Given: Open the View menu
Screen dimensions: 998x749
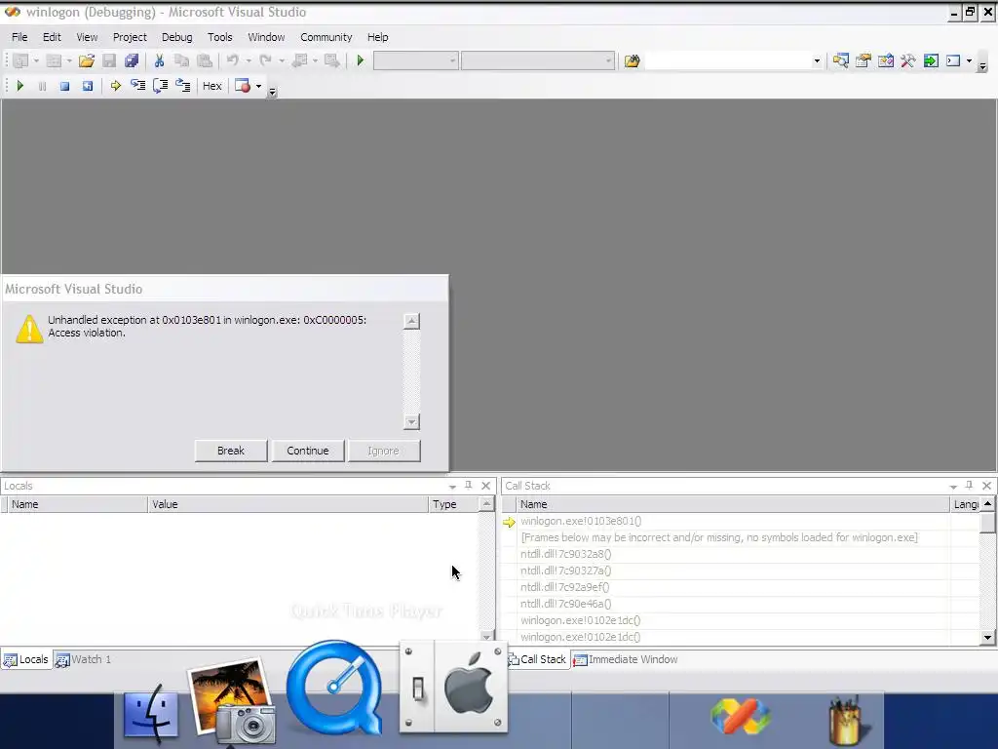Looking at the screenshot, I should pyautogui.click(x=87, y=37).
